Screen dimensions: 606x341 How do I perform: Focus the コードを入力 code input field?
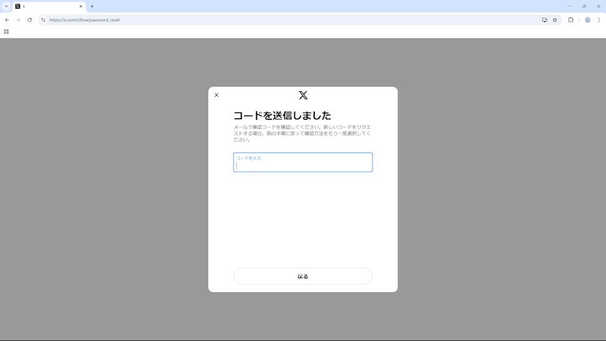pos(303,162)
